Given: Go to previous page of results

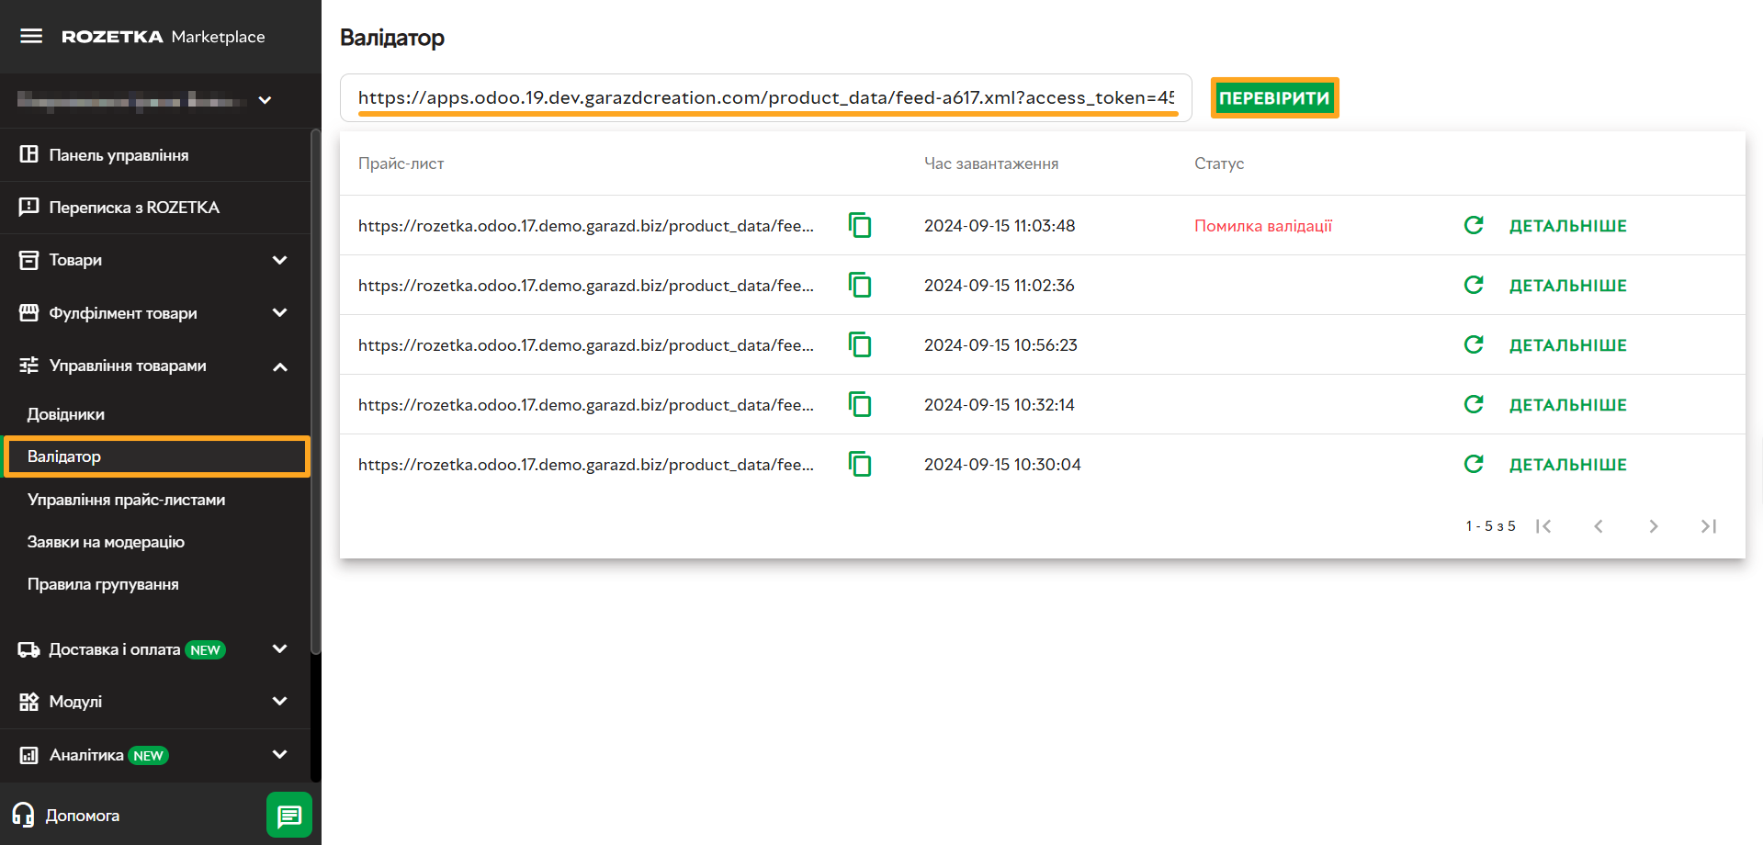Looking at the screenshot, I should [1599, 526].
